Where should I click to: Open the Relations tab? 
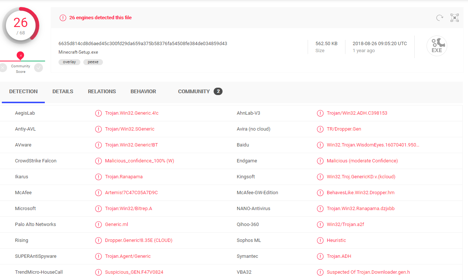(102, 91)
